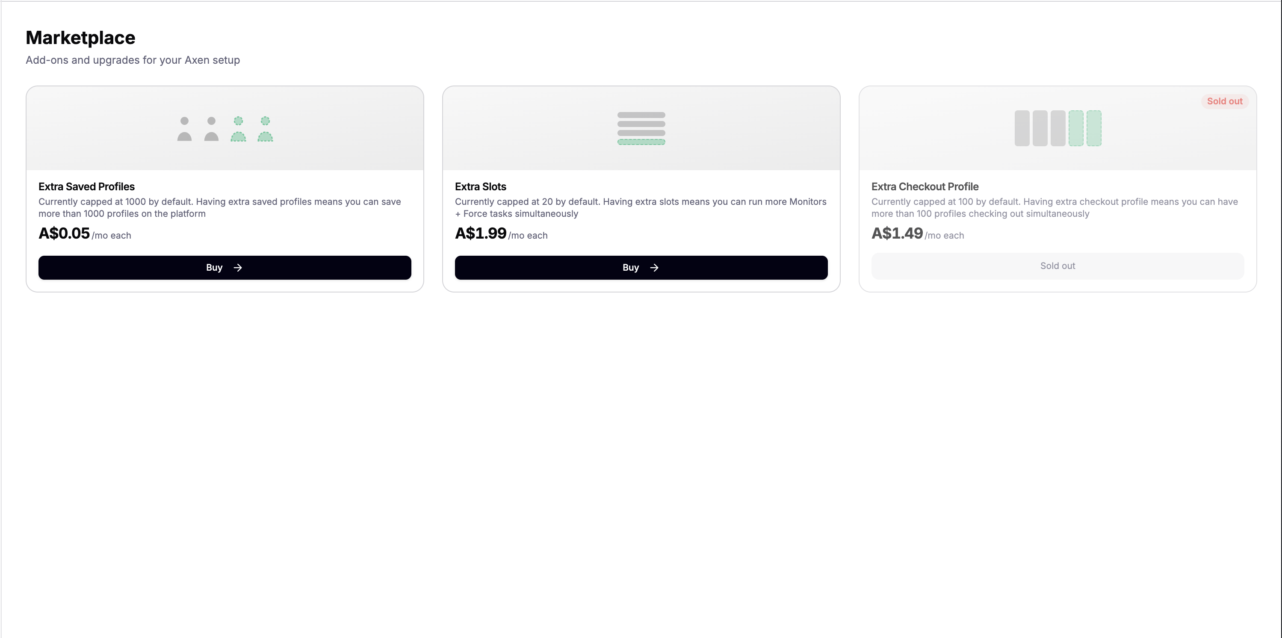This screenshot has width=1282, height=638.
Task: Click the A$1.99 per month price
Action: (501, 233)
